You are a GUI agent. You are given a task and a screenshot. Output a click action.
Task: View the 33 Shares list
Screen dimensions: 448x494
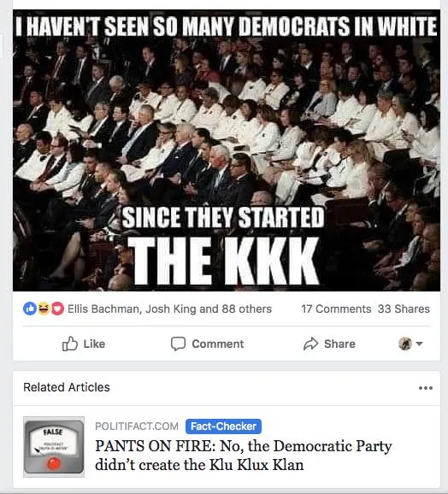pos(404,309)
